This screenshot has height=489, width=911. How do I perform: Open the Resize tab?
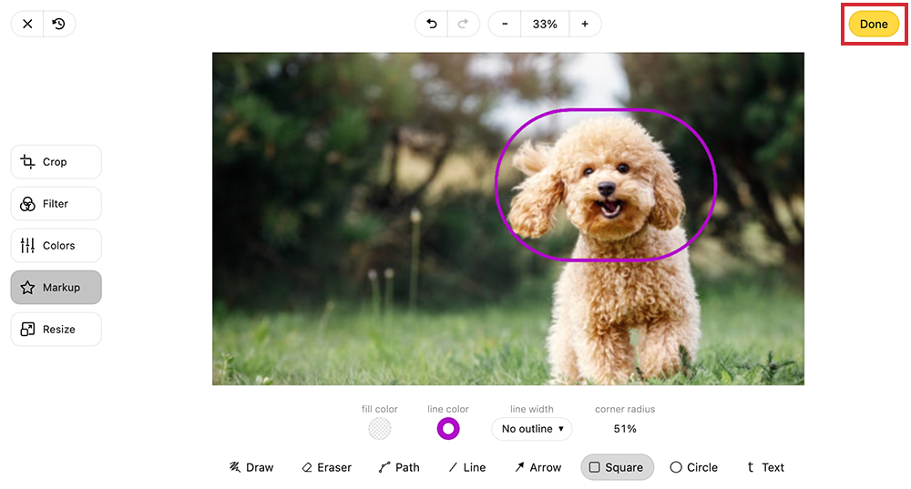(56, 330)
